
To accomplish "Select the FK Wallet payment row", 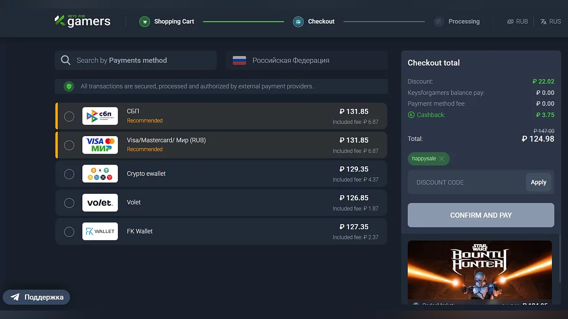I will click(x=221, y=232).
